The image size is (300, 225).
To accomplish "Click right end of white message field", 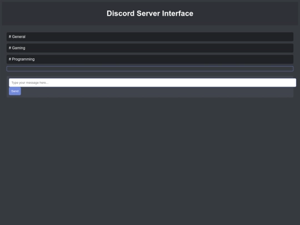I will coord(287,82).
